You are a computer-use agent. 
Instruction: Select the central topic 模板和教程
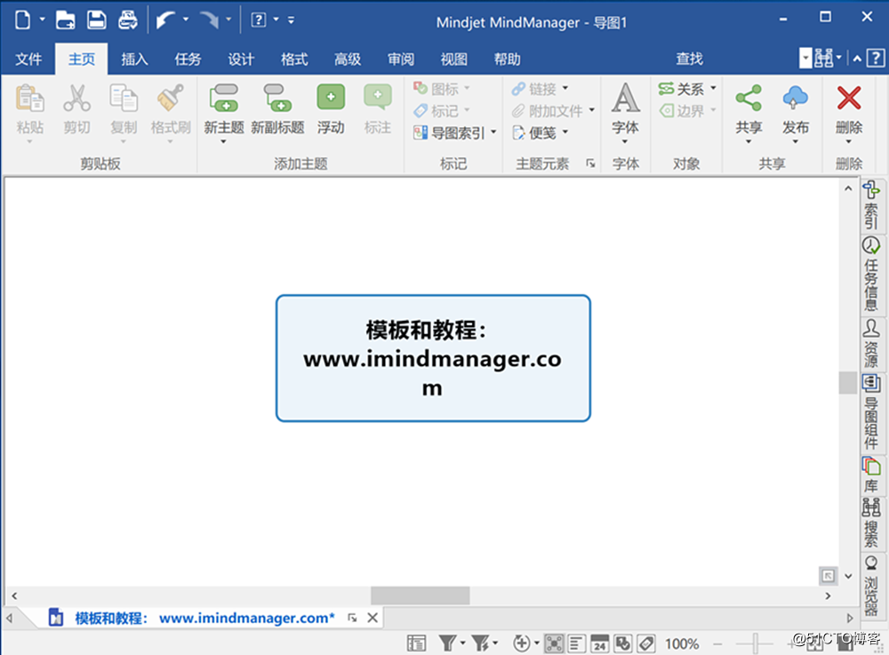pos(433,358)
